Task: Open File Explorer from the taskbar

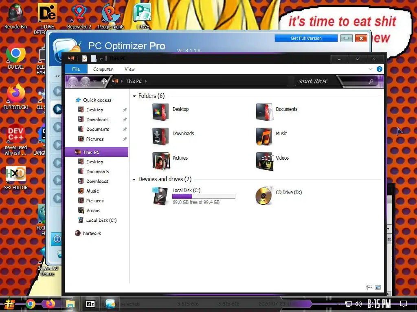Action: (70, 304)
